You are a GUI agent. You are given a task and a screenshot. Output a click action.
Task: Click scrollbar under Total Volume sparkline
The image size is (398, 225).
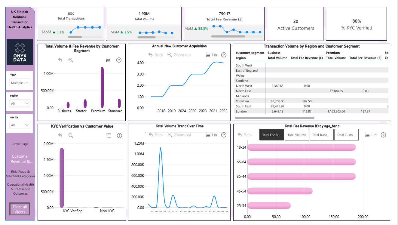click(x=147, y=37)
